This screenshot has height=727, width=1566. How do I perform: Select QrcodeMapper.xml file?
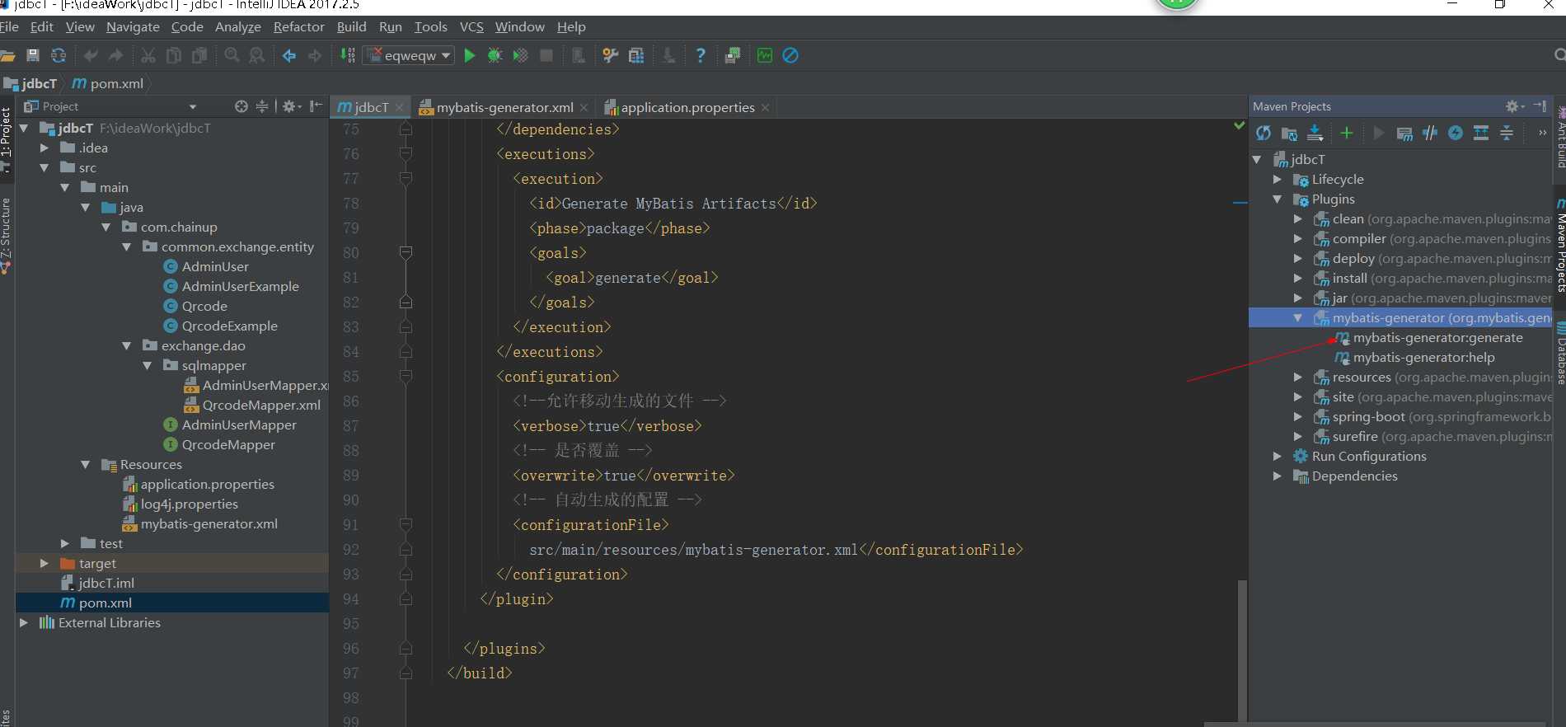261,406
